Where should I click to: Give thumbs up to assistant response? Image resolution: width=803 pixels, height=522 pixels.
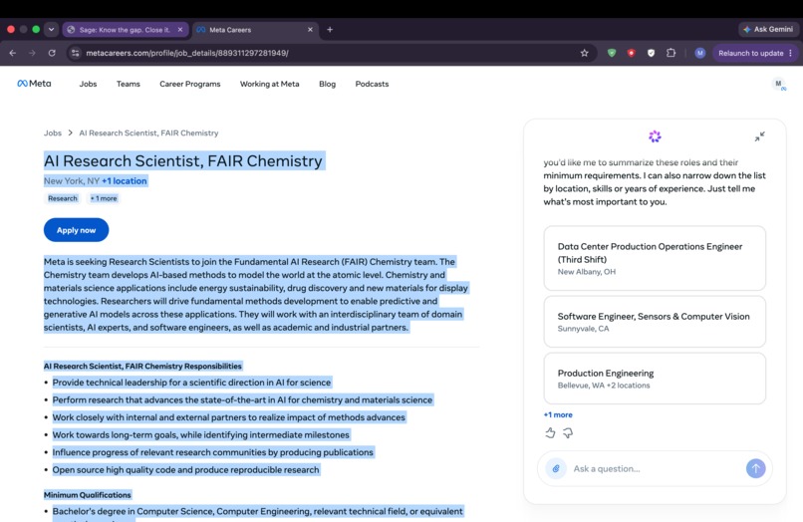[x=550, y=433]
